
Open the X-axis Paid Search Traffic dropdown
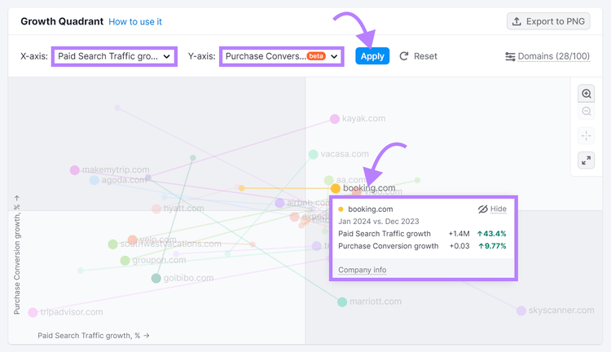[114, 56]
